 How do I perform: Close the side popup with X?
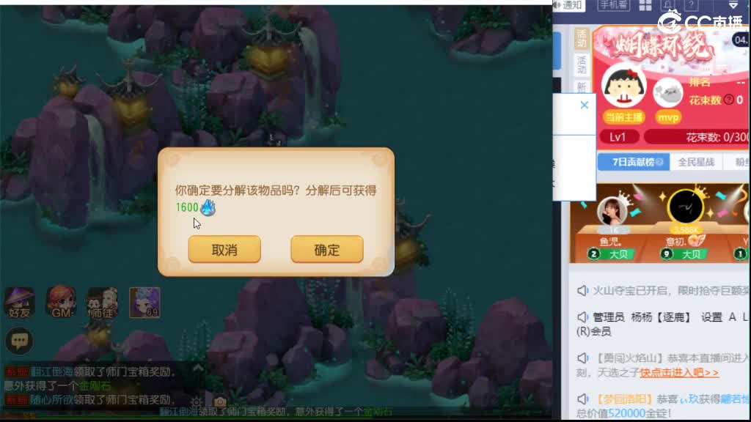585,105
